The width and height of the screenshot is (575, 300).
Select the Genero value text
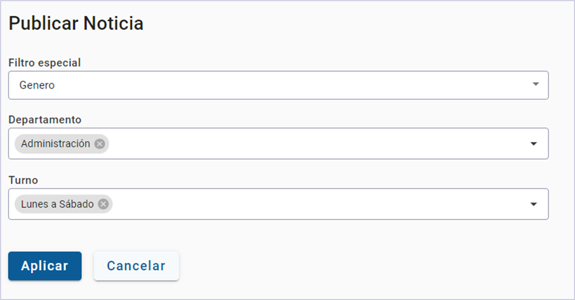coord(37,85)
